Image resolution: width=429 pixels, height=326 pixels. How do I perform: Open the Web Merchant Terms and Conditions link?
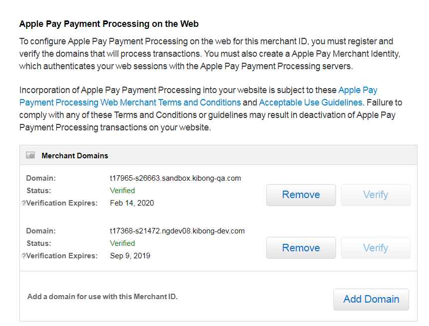point(129,102)
